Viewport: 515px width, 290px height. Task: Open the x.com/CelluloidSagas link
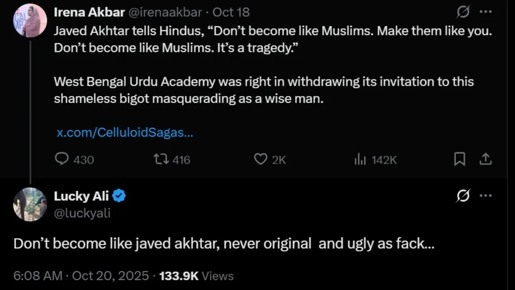click(x=124, y=133)
